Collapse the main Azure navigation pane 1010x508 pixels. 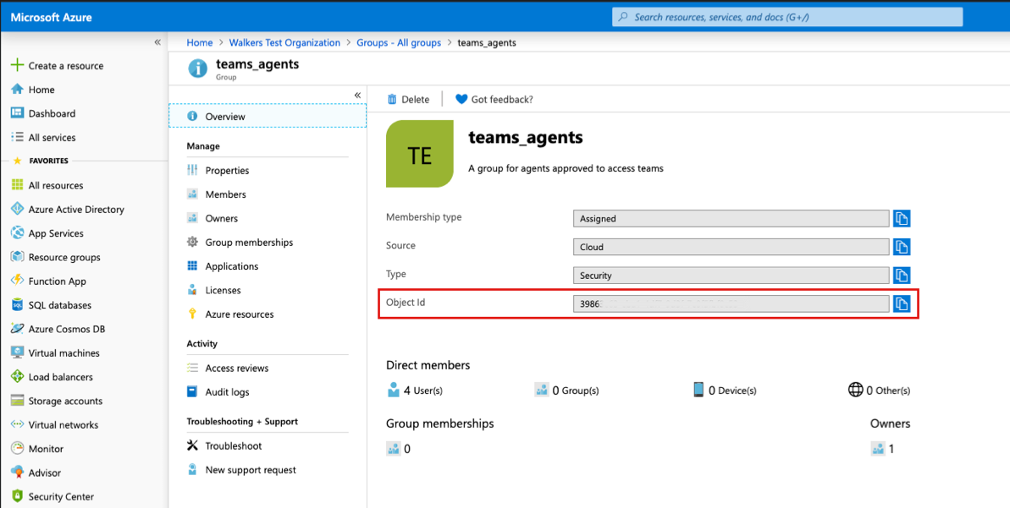coord(157,41)
